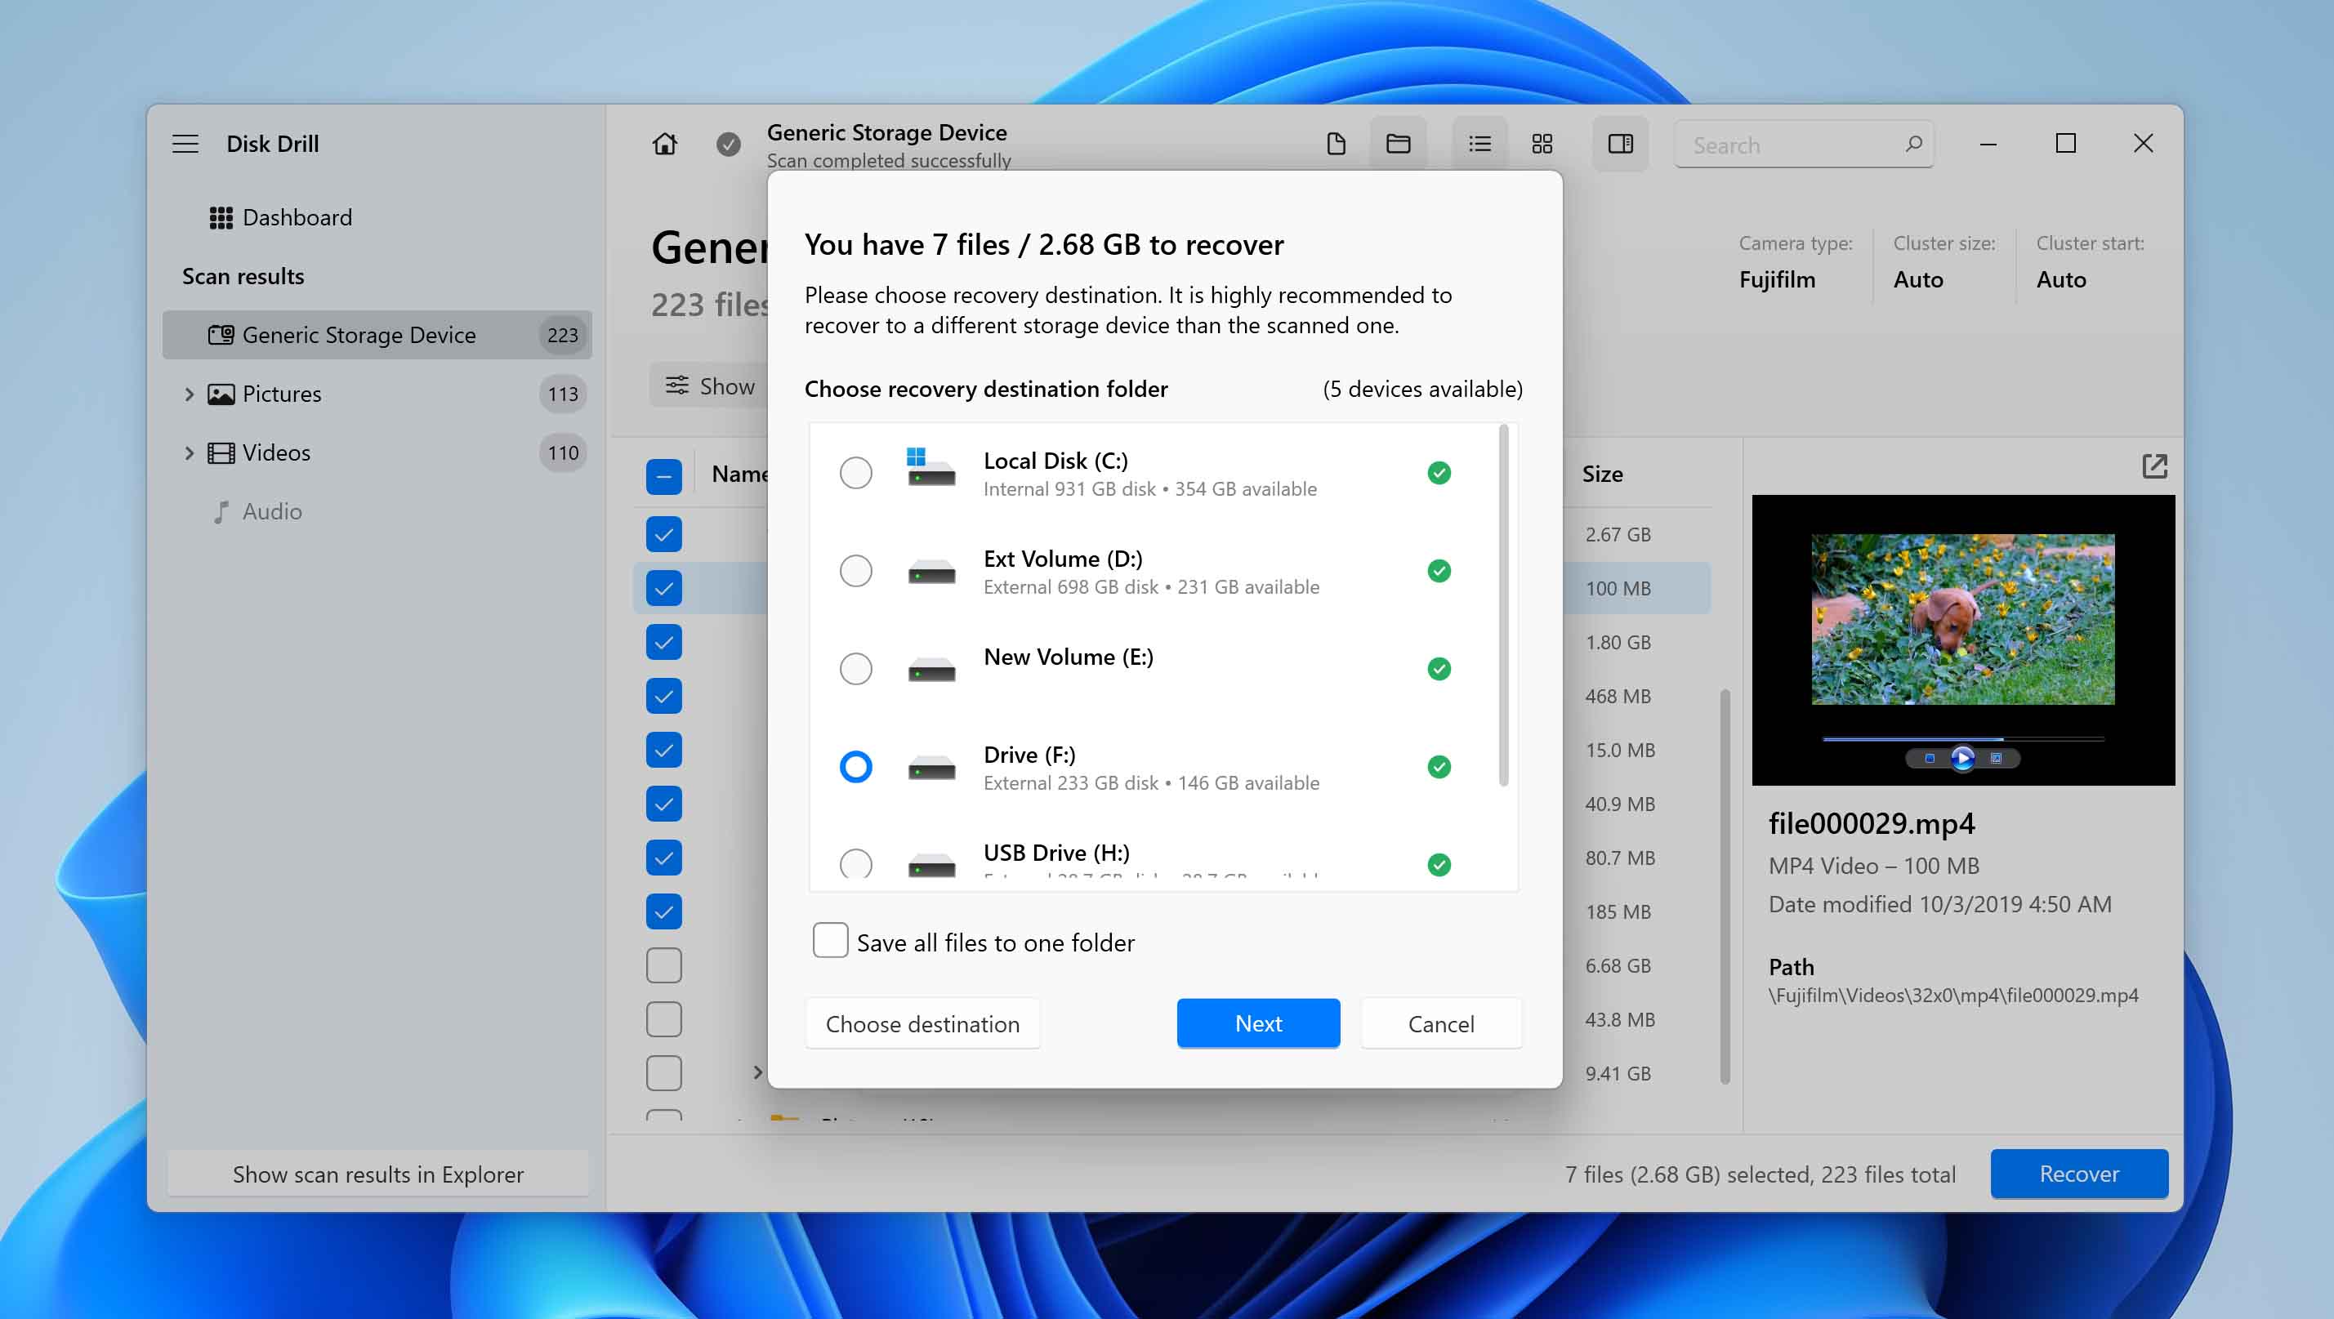The width and height of the screenshot is (2334, 1319).
Task: Check the checkbox for the 6.68 GB row
Action: [663, 965]
